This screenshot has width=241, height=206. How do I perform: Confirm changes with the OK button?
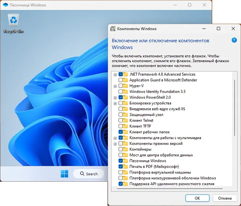[197, 198]
